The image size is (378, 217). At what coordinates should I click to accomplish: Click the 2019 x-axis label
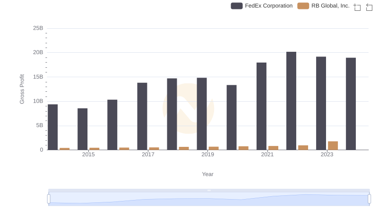pyautogui.click(x=207, y=154)
